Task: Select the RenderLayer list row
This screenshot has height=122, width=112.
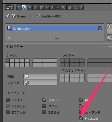Action: (55, 28)
